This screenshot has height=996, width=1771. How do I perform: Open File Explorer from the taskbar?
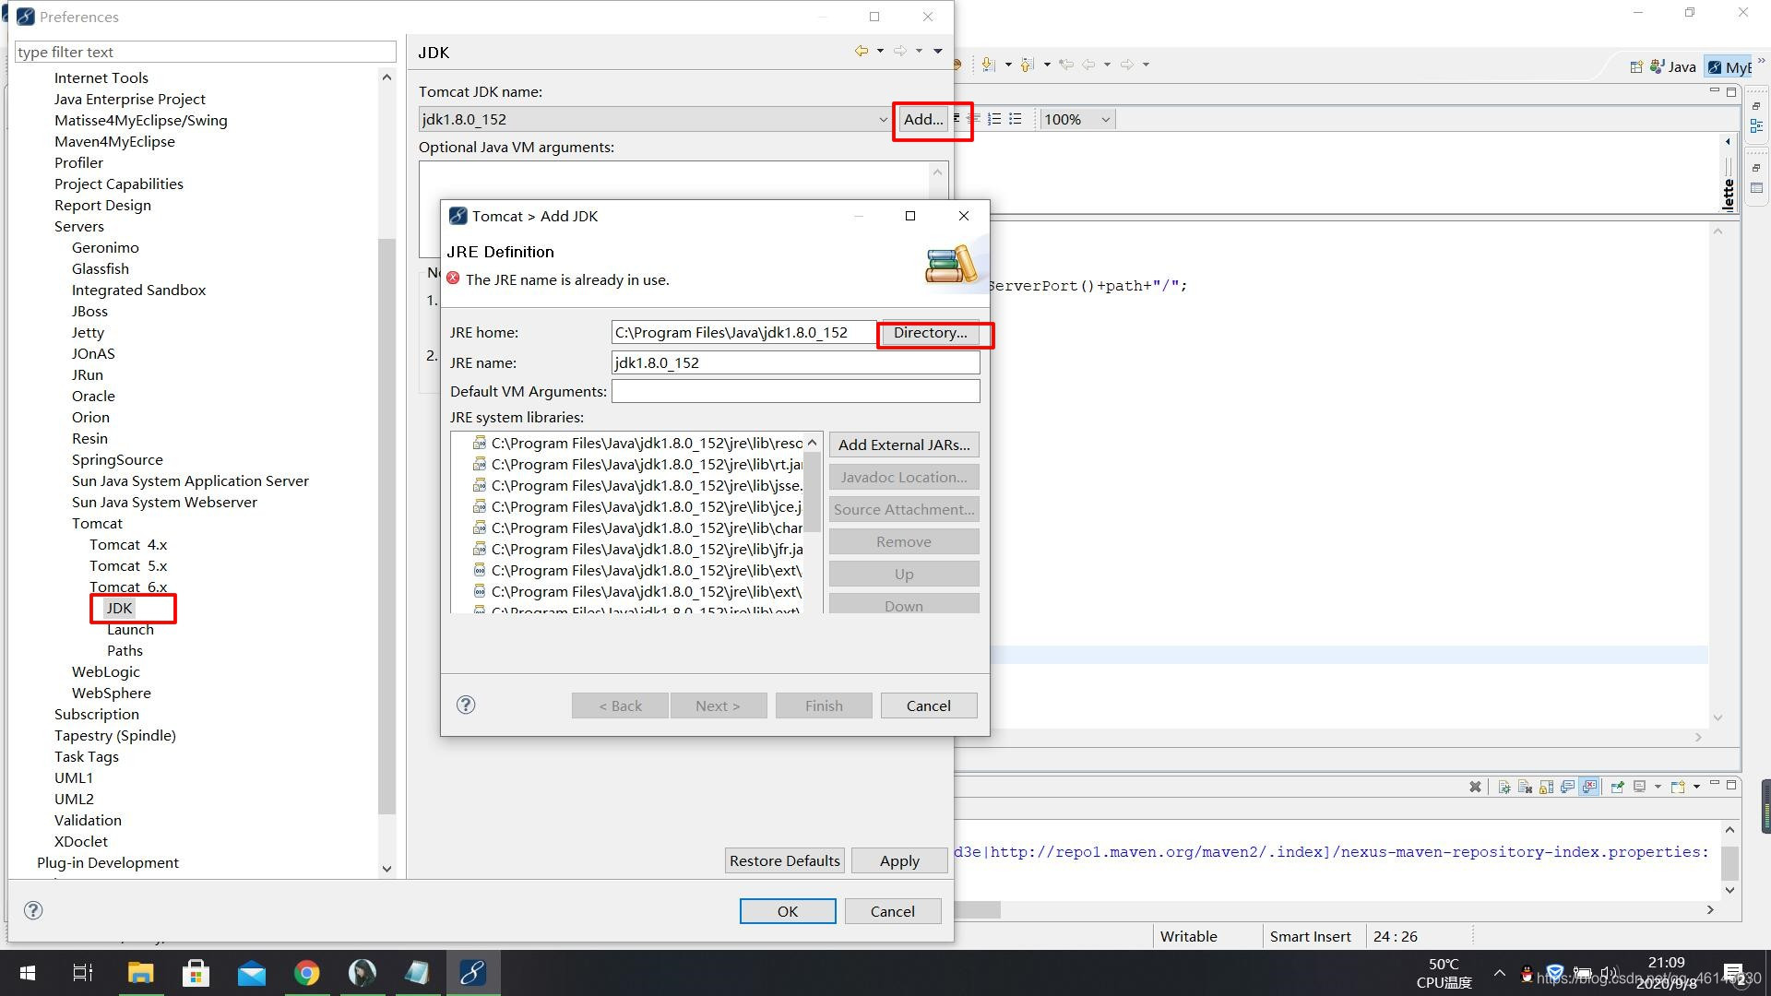[140, 973]
